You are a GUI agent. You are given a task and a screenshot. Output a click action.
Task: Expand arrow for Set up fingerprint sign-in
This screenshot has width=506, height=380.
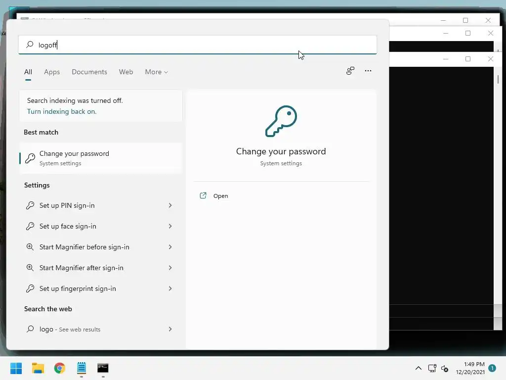170,288
